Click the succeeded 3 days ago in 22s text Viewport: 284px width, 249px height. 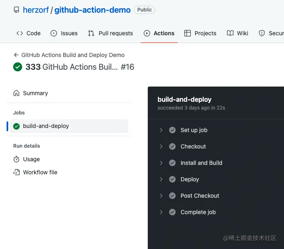pos(191,108)
